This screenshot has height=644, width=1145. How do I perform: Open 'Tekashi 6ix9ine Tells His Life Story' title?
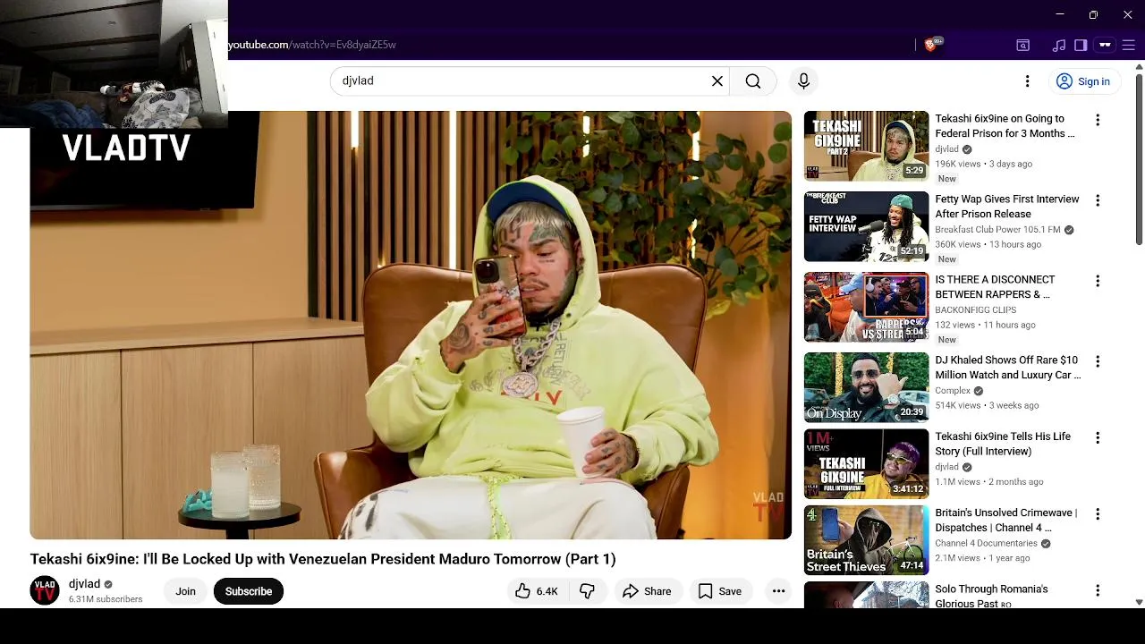tap(1003, 444)
